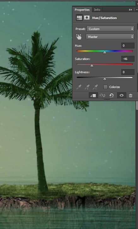Screen dimensions: 138x229
Task: Switch to the Info tab
Action: coord(97,10)
